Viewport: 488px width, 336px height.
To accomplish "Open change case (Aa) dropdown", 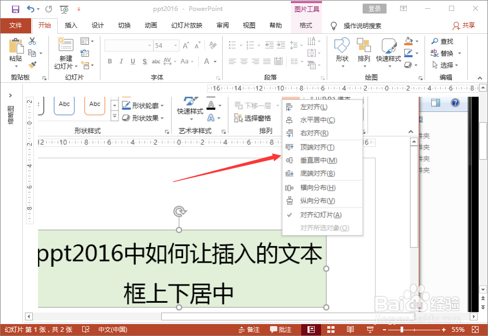I will pos(187,61).
